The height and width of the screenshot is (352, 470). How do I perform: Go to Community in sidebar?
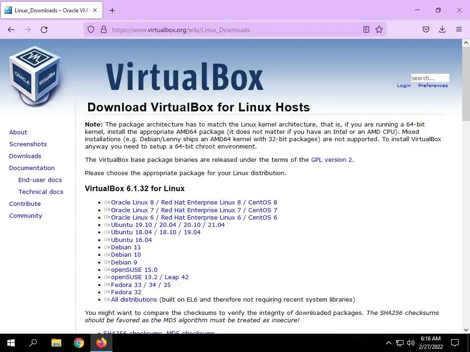[x=26, y=216]
